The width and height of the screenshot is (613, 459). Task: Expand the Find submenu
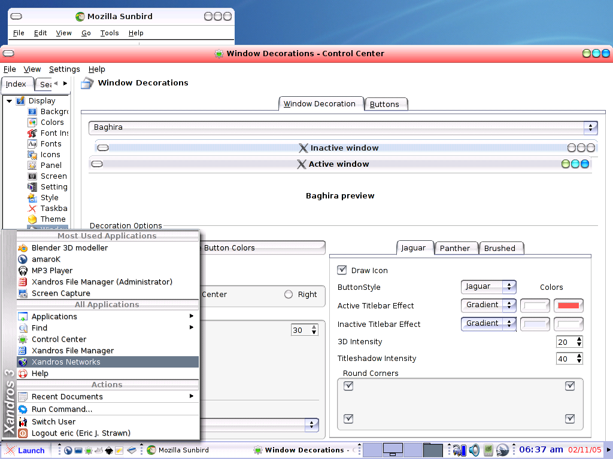pos(108,328)
